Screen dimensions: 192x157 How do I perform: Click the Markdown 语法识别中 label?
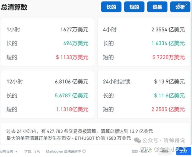click(x=63, y=151)
